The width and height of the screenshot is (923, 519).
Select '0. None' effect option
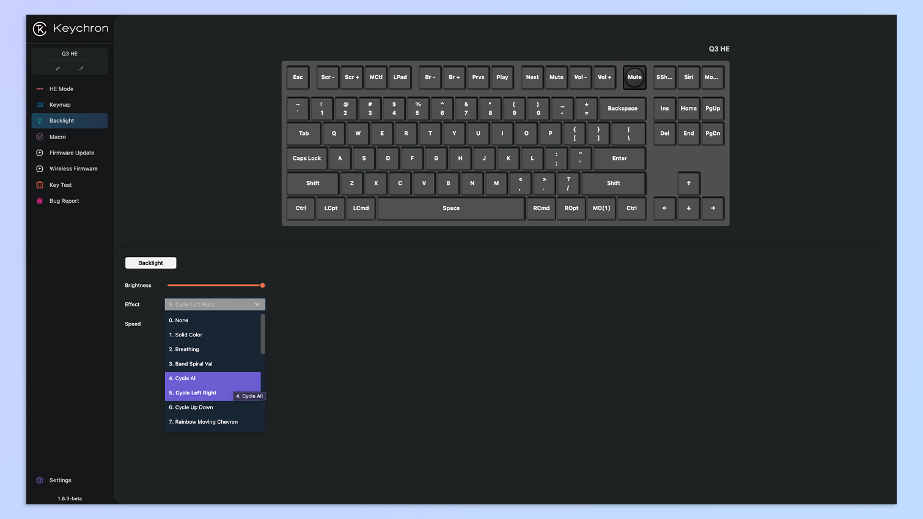point(178,320)
